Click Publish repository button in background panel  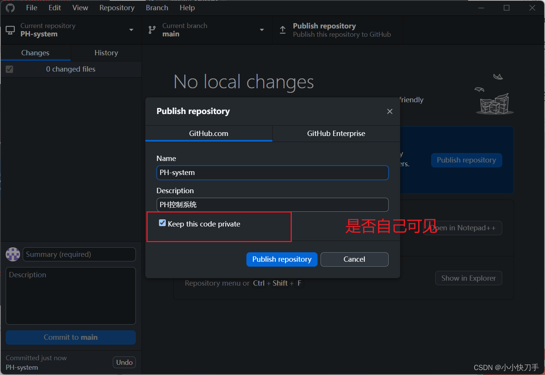(x=466, y=160)
